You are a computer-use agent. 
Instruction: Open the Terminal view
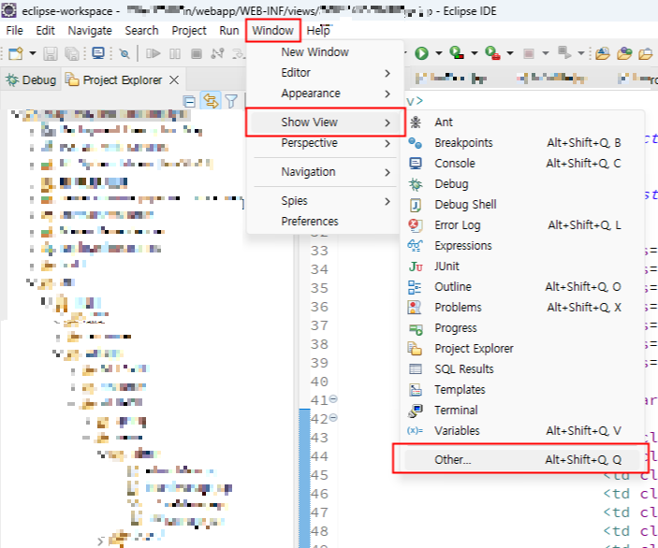click(x=522, y=410)
